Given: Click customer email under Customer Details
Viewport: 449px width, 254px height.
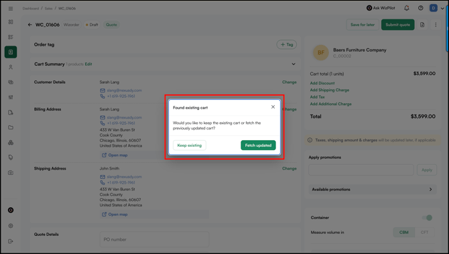Looking at the screenshot, I should [x=124, y=90].
